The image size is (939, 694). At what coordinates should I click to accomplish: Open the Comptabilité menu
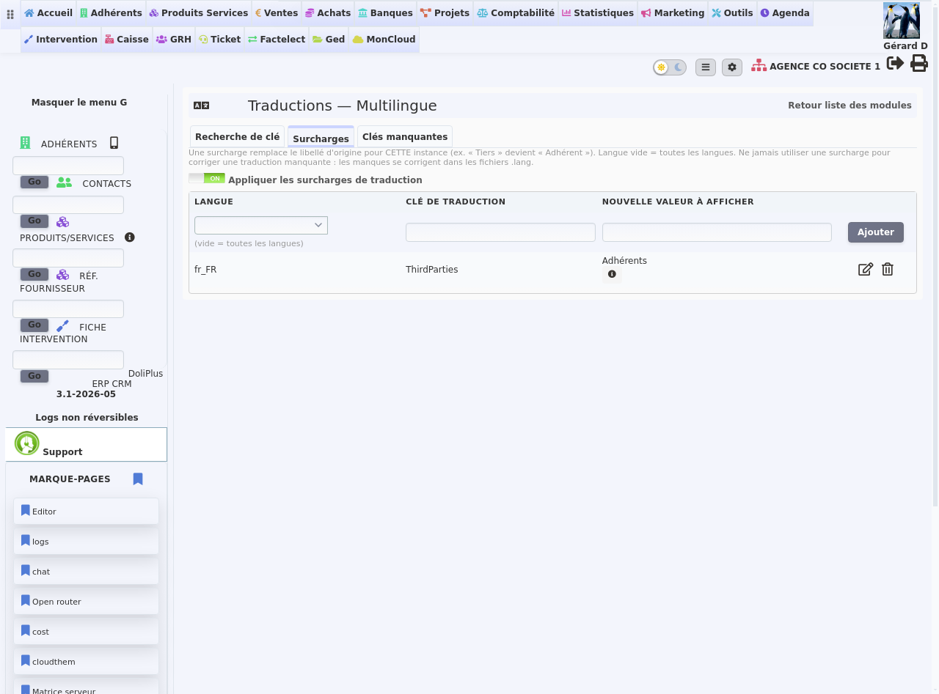(516, 13)
